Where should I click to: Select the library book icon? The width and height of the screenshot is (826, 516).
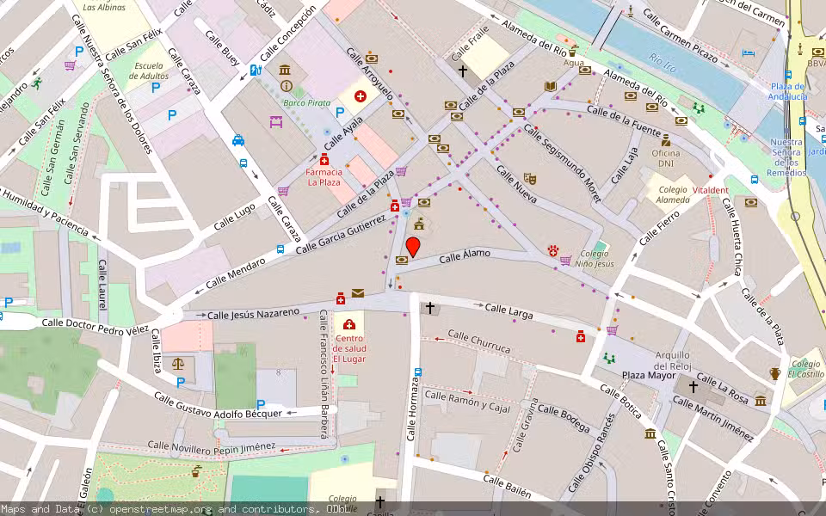click(550, 86)
